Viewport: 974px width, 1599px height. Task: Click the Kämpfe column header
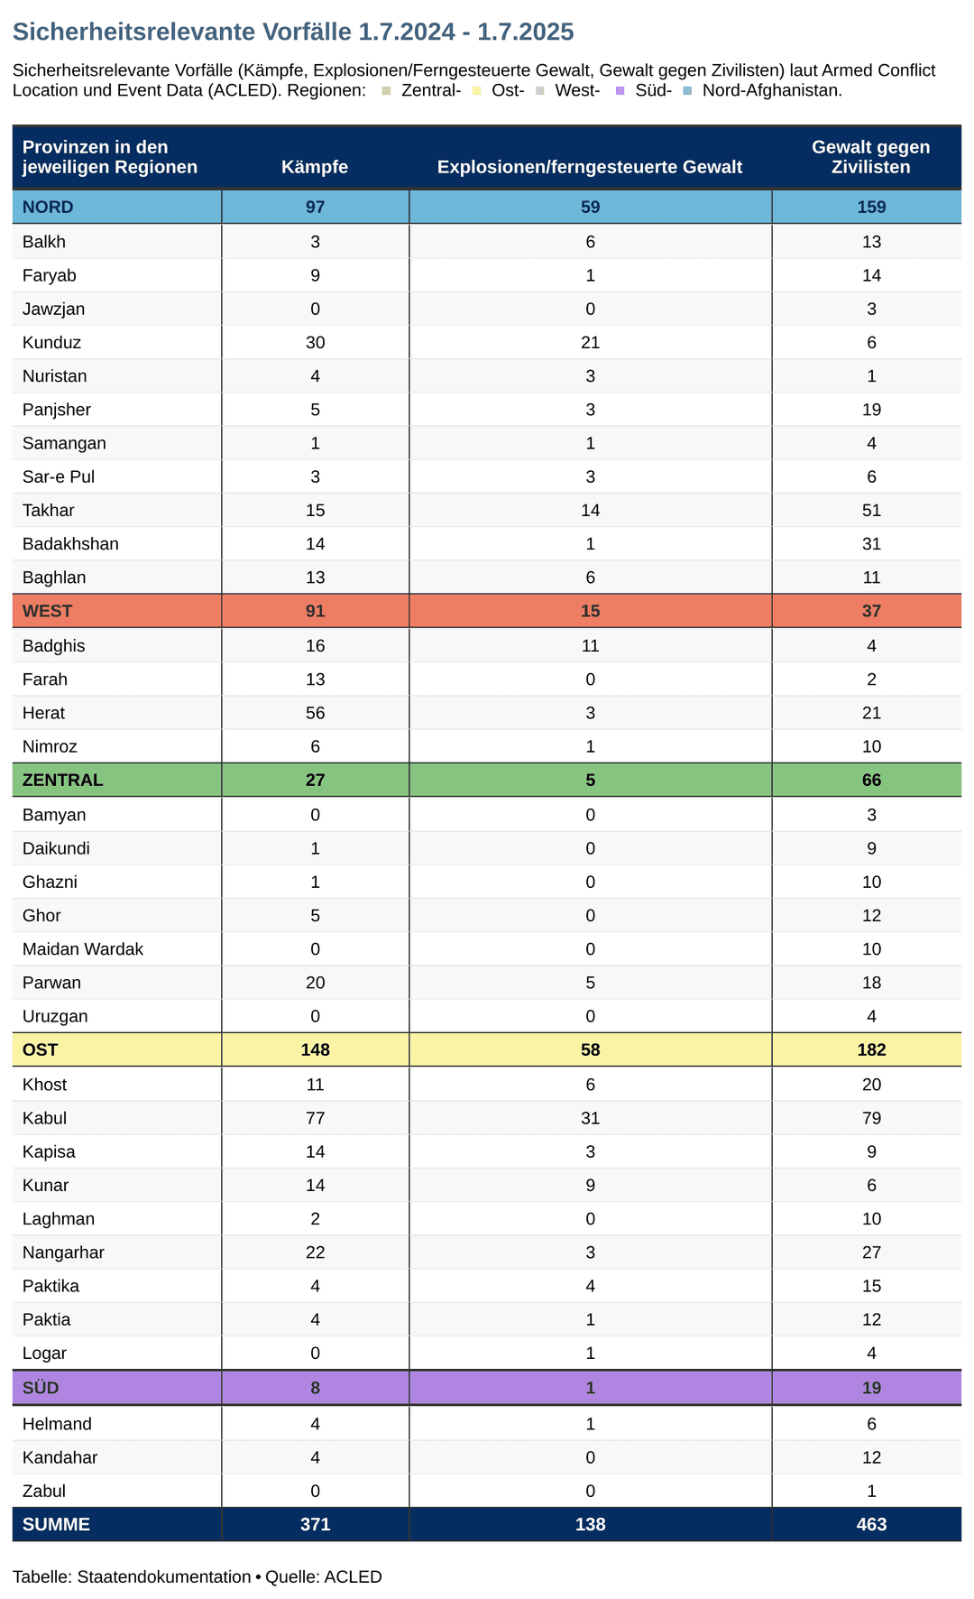point(315,167)
